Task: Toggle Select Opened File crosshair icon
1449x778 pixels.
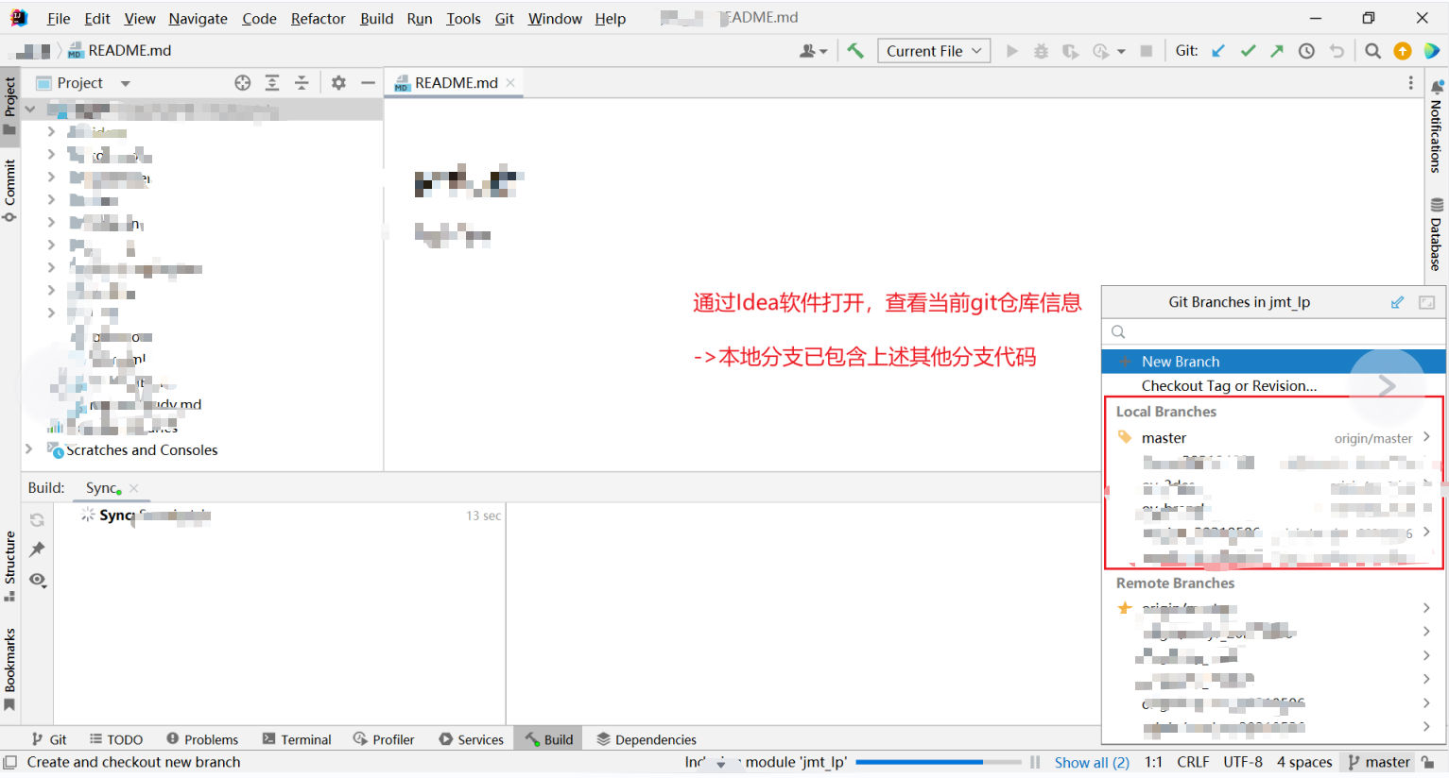Action: pyautogui.click(x=242, y=82)
